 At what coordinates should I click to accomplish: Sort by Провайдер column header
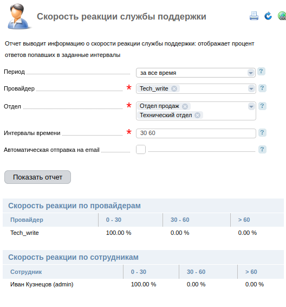(27, 220)
